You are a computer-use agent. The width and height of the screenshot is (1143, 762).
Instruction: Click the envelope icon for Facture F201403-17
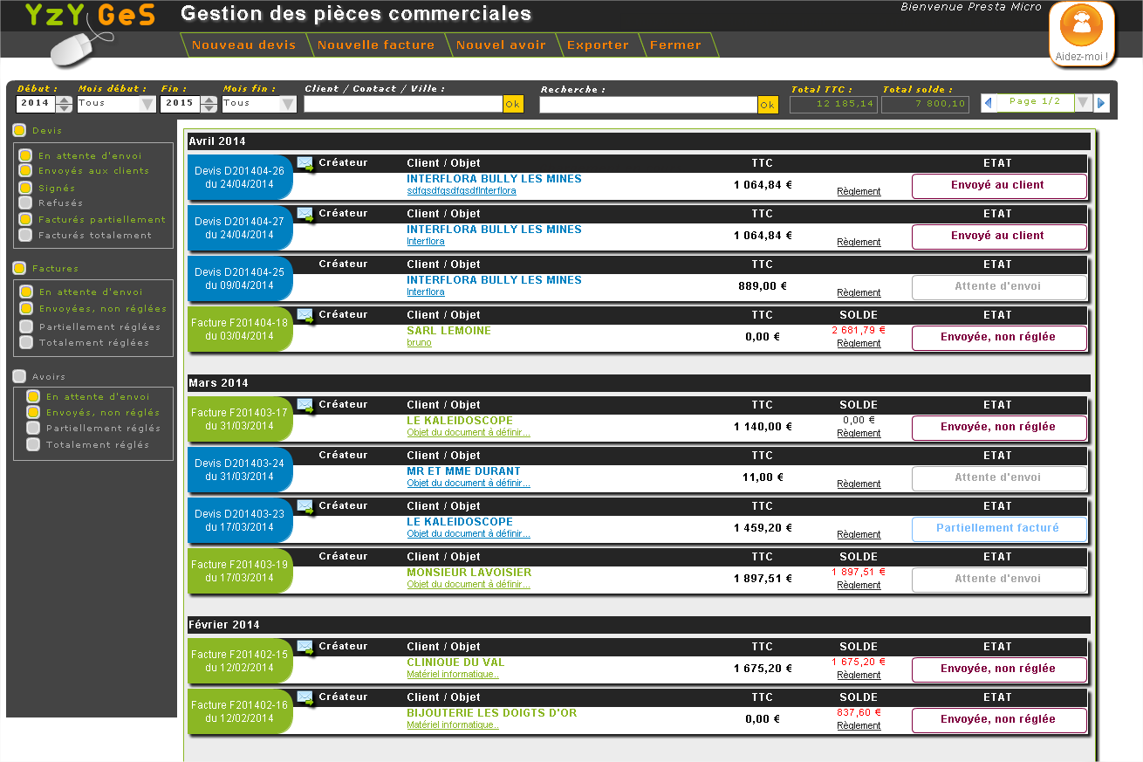(305, 405)
